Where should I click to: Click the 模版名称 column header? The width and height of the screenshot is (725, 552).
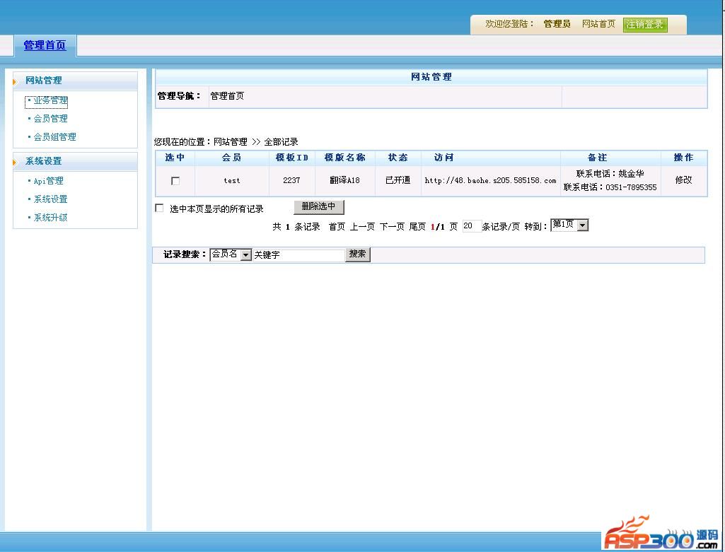[x=345, y=158]
